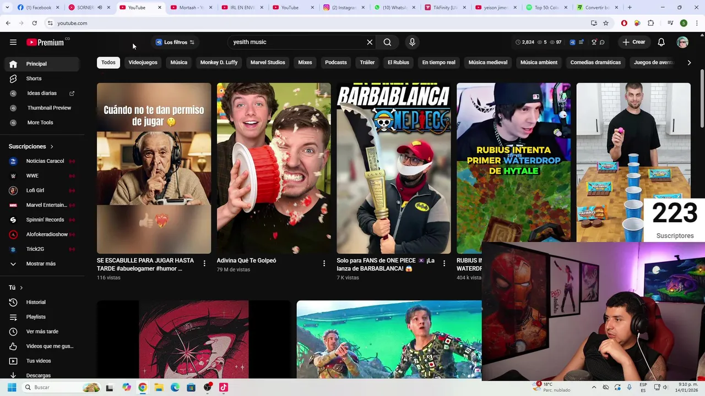This screenshot has height=396, width=705.
Task: Open the abuelo gamer Short thumbnail
Action: pyautogui.click(x=154, y=168)
